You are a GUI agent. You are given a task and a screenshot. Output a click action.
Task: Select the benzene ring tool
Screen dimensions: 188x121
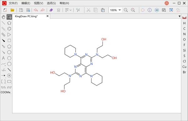(9, 29)
